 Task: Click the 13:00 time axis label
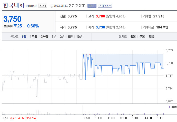(x=136, y=118)
